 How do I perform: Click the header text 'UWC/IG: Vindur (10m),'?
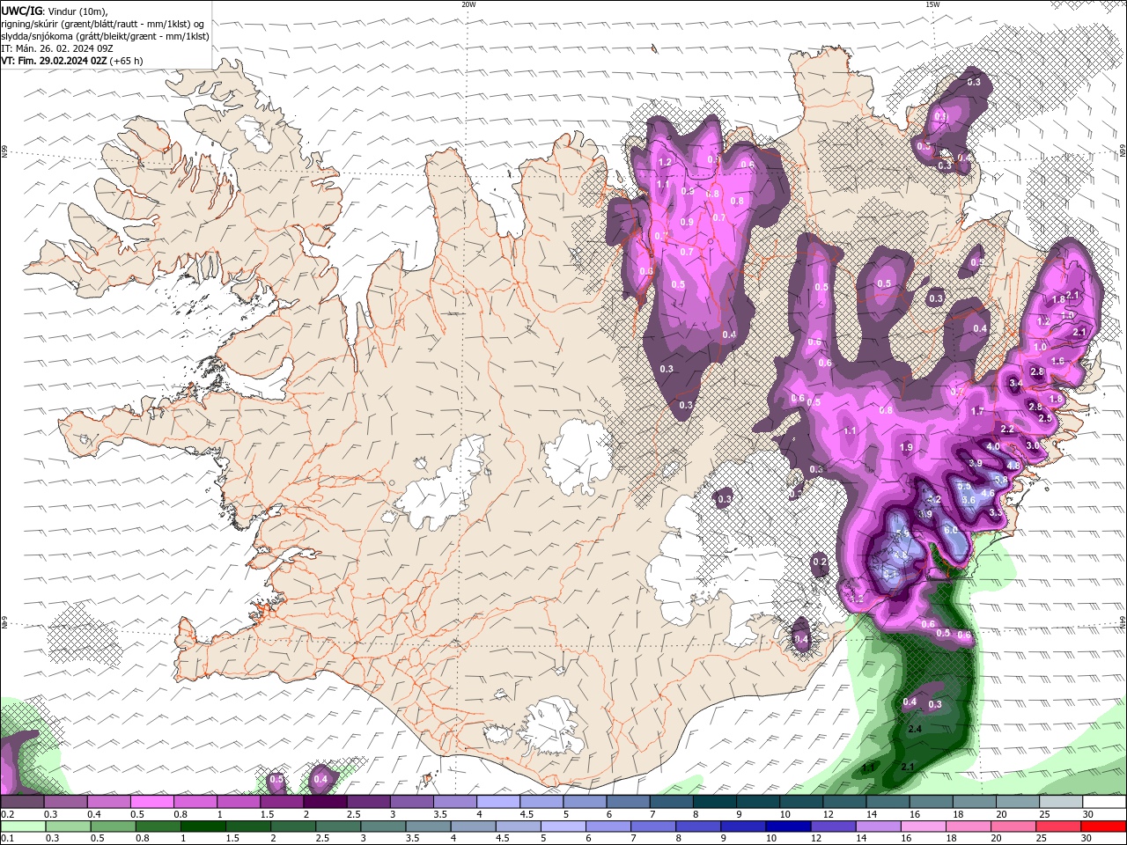point(55,11)
